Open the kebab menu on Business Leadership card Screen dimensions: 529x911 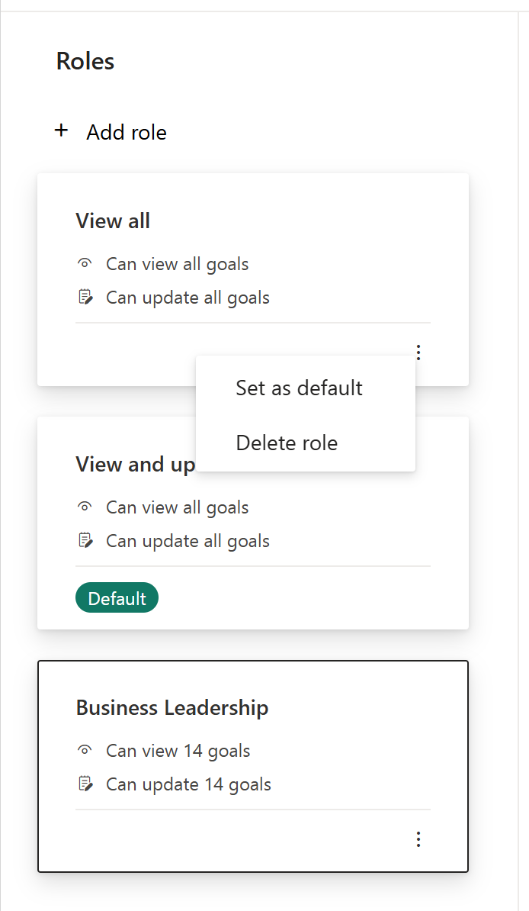418,839
